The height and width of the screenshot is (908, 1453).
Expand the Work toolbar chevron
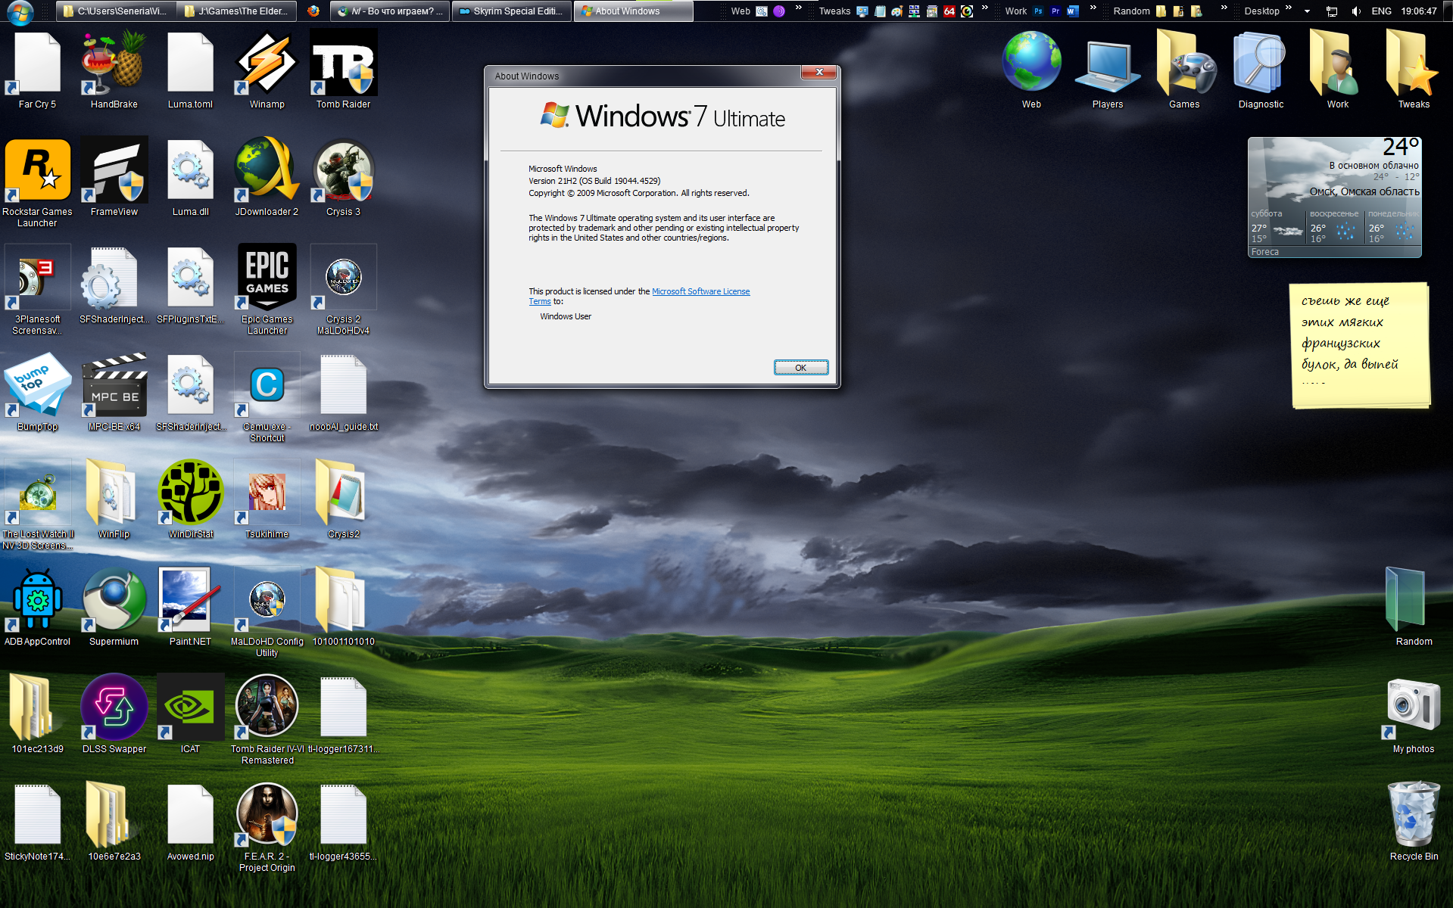pos(1093,8)
